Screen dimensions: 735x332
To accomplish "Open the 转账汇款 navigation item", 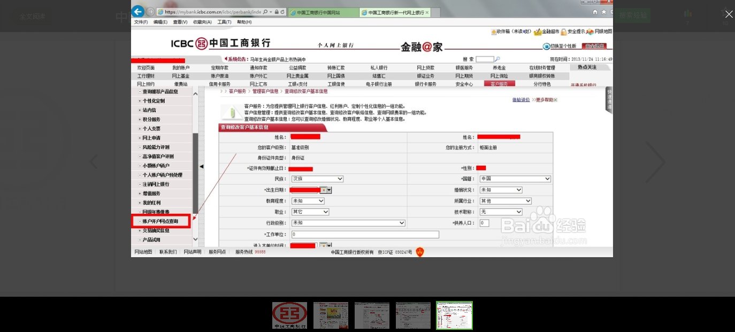I will [x=336, y=68].
